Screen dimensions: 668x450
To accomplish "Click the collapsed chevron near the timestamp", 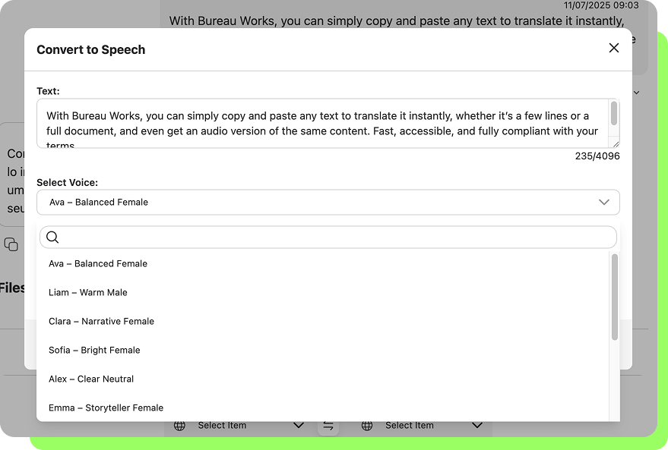I will 637,92.
